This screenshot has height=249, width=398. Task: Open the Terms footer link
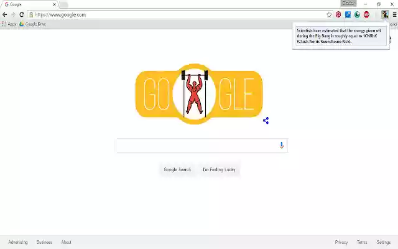pyautogui.click(x=362, y=242)
